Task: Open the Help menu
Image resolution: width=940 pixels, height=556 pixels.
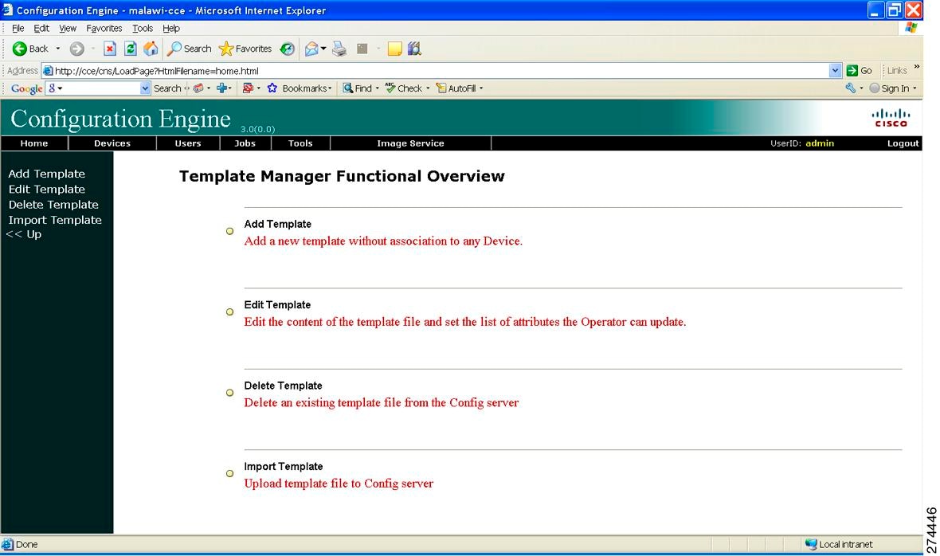Action: [170, 28]
